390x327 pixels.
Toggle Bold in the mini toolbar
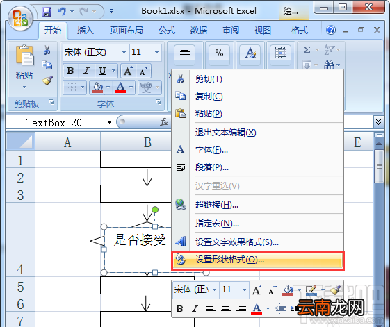pos(179,309)
